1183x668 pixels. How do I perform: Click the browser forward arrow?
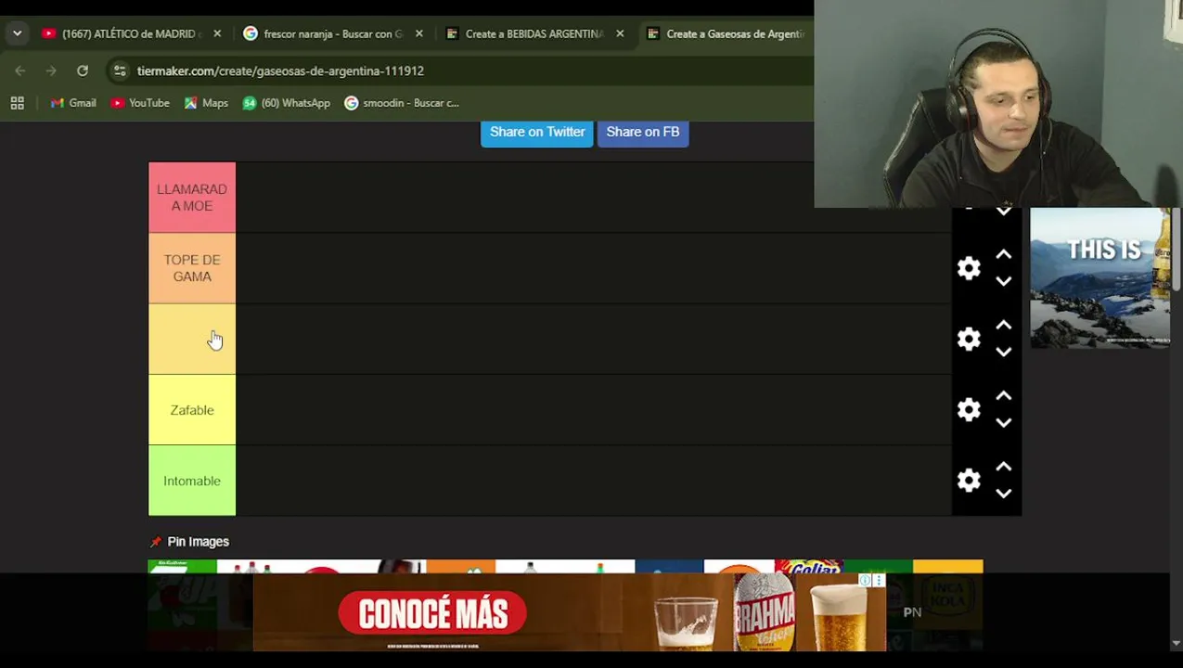(x=51, y=71)
